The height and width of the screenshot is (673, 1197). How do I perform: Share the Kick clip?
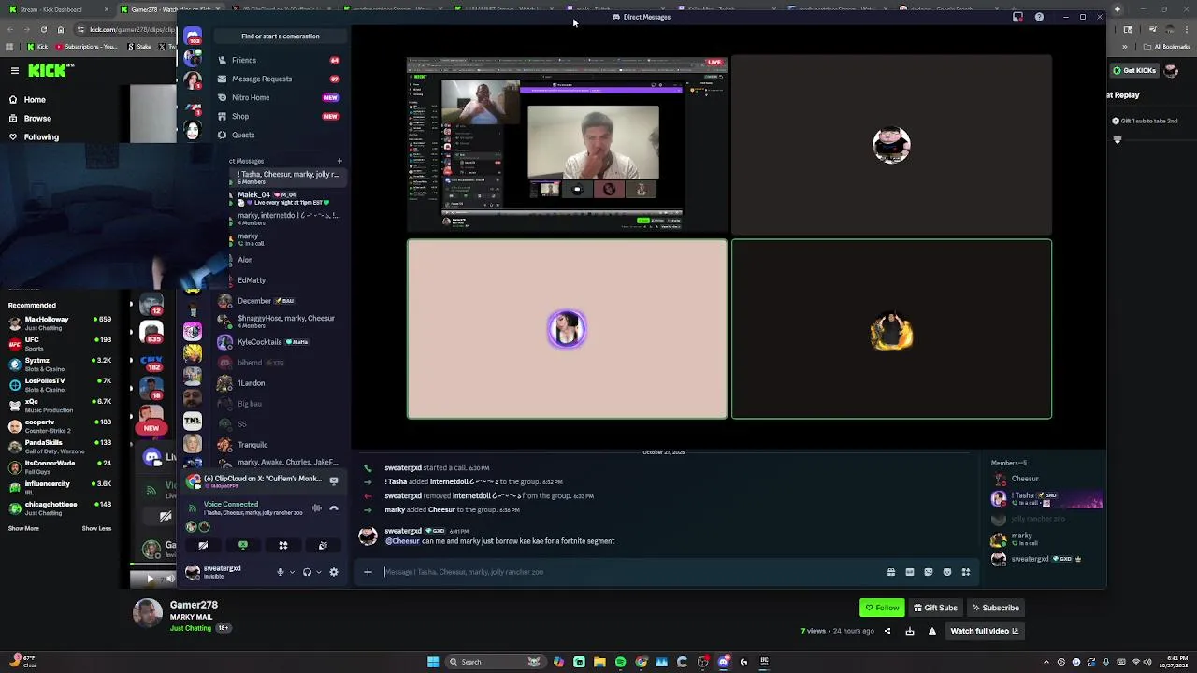pos(887,631)
